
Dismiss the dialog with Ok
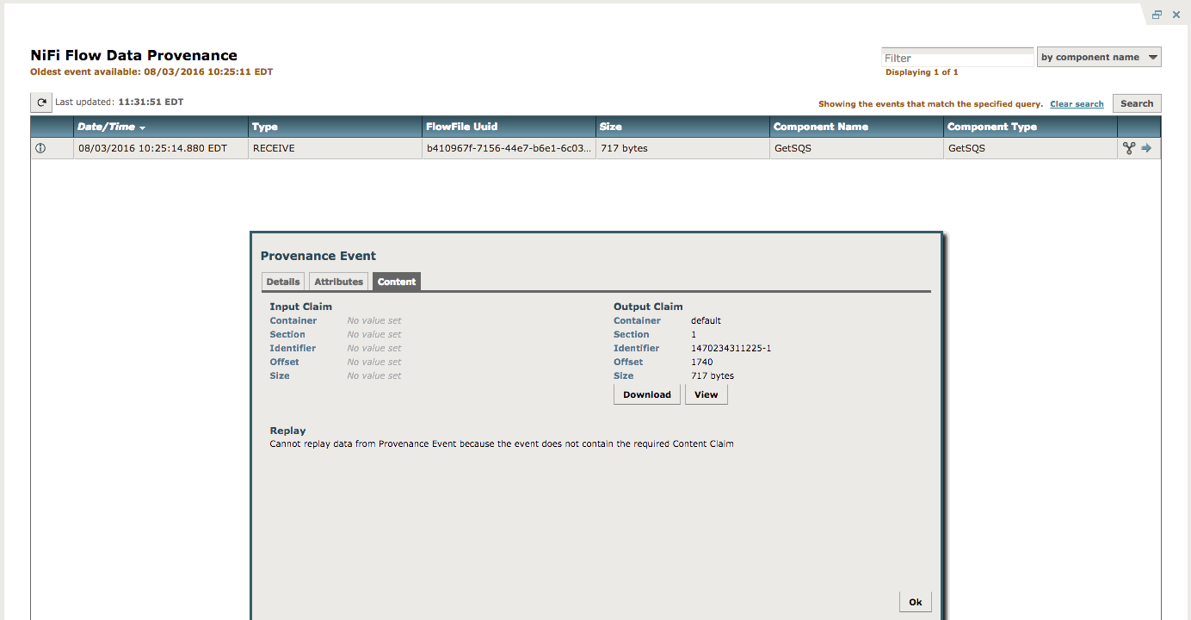[915, 601]
